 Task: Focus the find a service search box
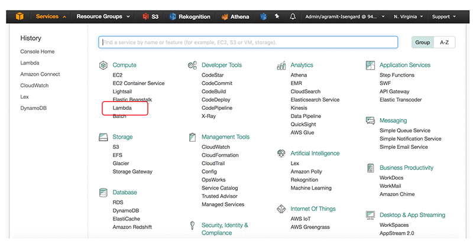[x=248, y=42]
